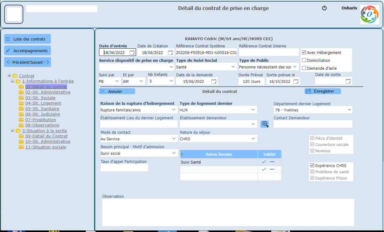
Task: Collapse 1-Informations à l'entrée node
Action: pyautogui.click(x=12, y=81)
